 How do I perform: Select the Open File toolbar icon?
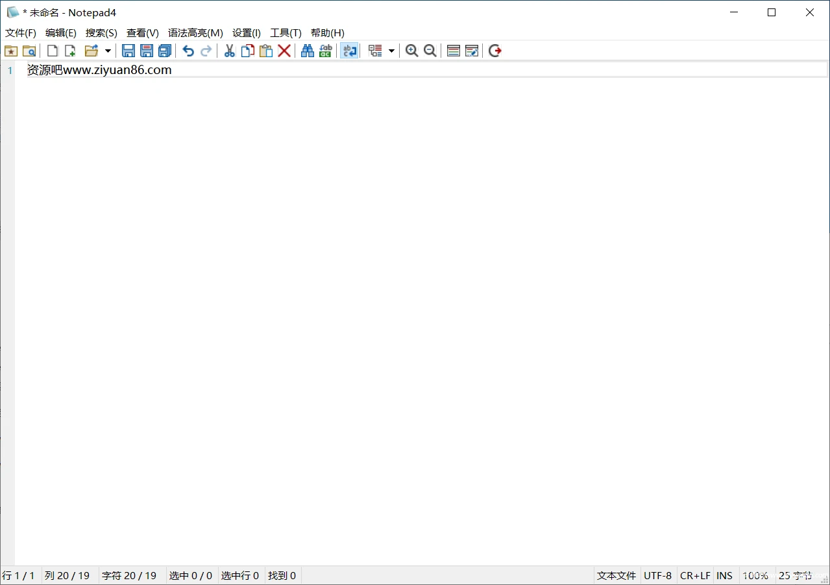point(90,50)
